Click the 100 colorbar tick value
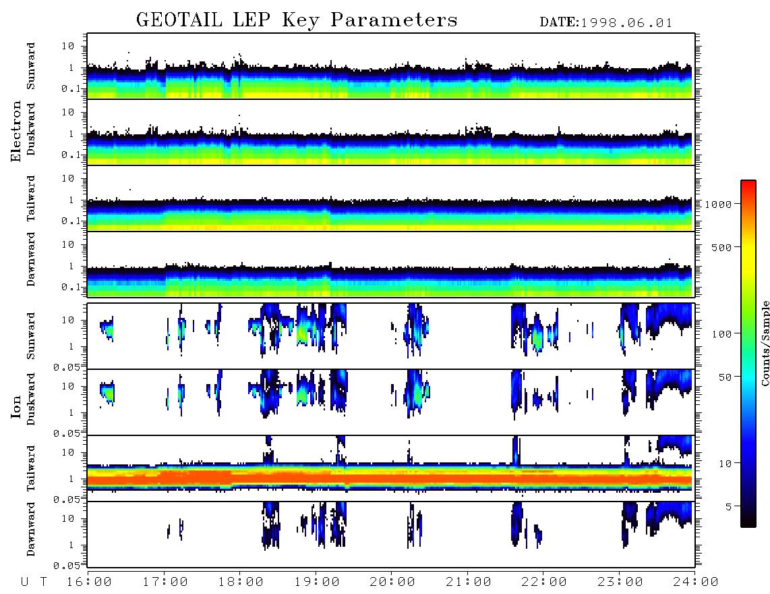Screen dimensions: 770x594 pos(722,334)
